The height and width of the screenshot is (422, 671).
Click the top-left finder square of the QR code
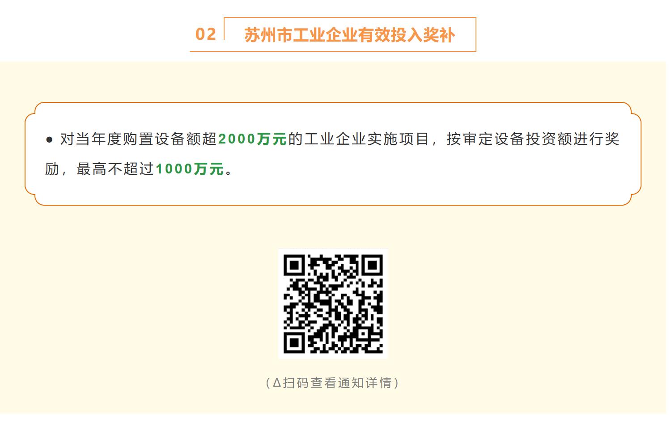[294, 266]
